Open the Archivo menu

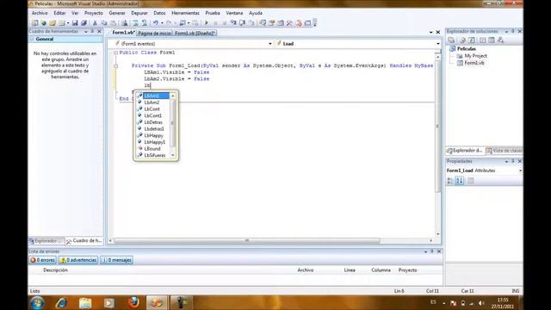coord(40,13)
